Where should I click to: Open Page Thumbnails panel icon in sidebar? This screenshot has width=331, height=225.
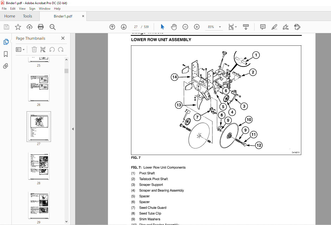click(6, 42)
